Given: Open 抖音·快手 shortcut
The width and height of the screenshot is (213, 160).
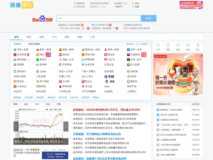Looking at the screenshot, I should 134,59.
